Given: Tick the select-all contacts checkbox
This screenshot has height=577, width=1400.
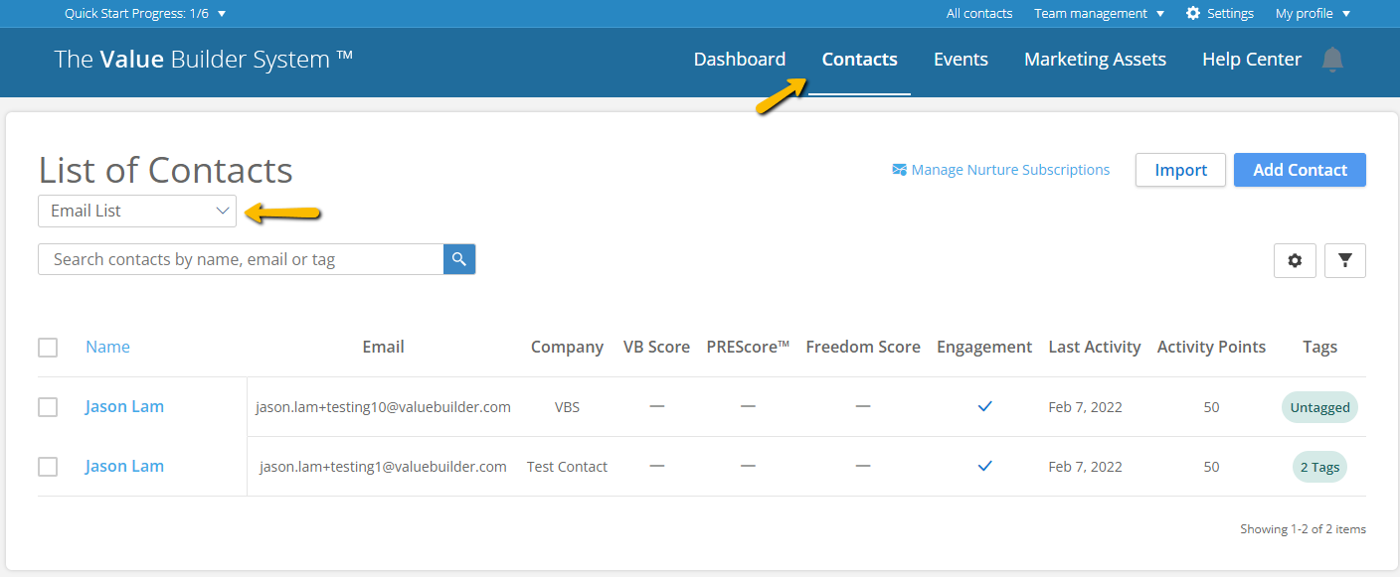Looking at the screenshot, I should (48, 348).
